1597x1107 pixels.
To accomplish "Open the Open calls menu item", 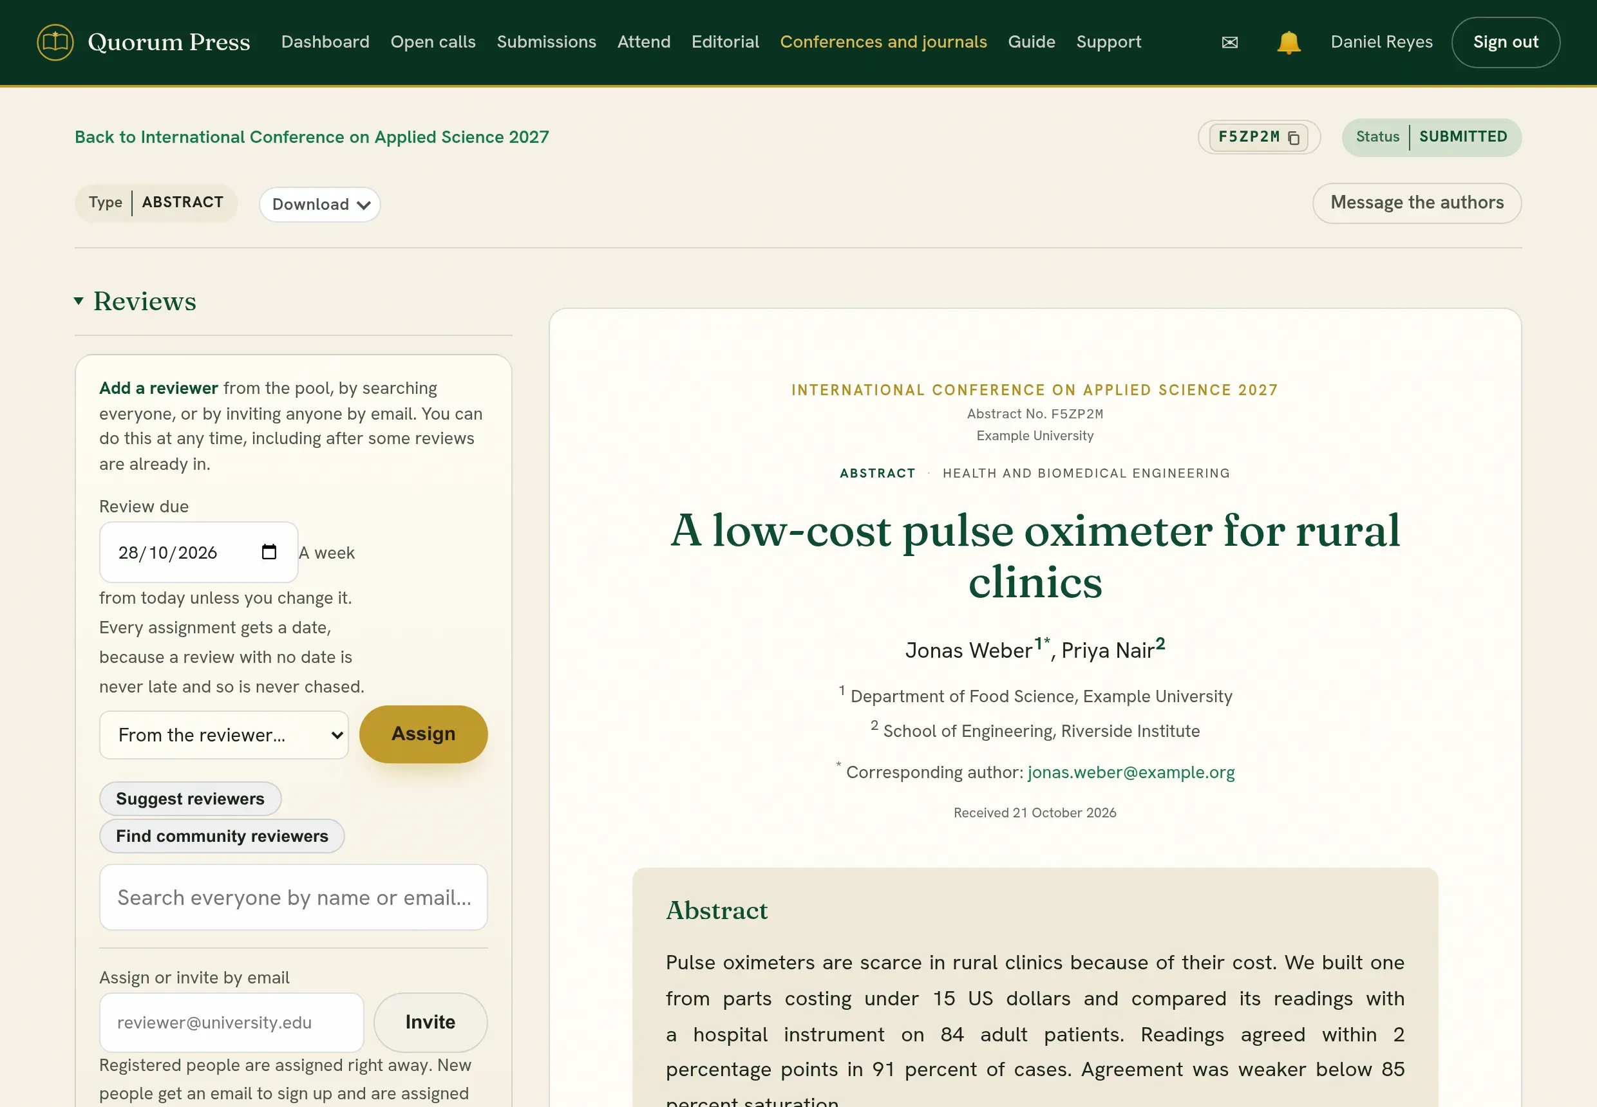I will click(433, 42).
